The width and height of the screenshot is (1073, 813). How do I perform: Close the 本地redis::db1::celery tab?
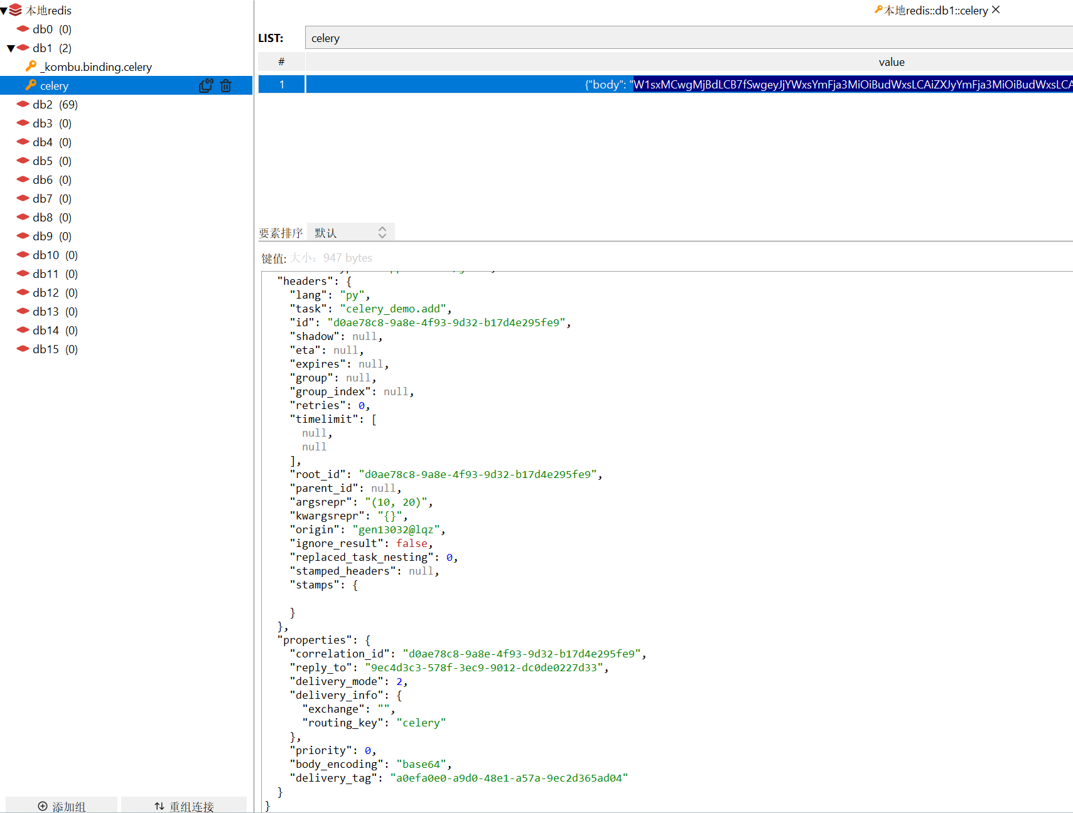(x=996, y=9)
